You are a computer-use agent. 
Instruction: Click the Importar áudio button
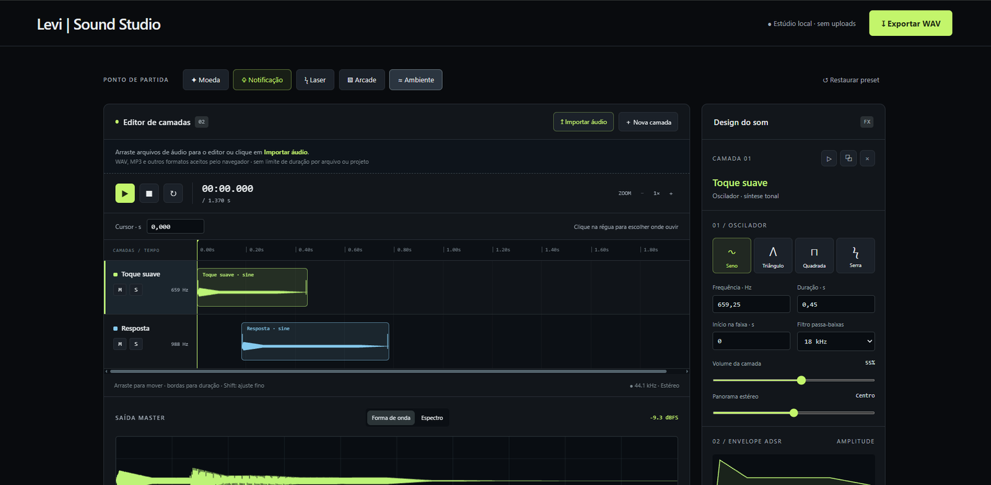(x=583, y=122)
